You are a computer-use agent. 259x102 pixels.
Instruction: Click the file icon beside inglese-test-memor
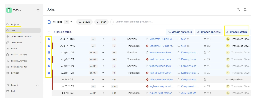[147, 93]
